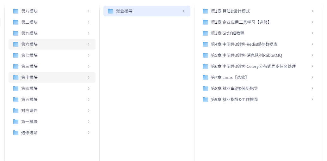Click folder icon for 第7章 Linux【选修】
Viewport: 327px width, 161px height.
pos(206,77)
